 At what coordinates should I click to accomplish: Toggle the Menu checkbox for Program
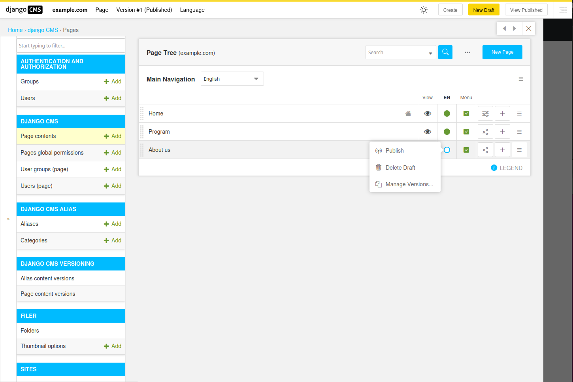466,132
